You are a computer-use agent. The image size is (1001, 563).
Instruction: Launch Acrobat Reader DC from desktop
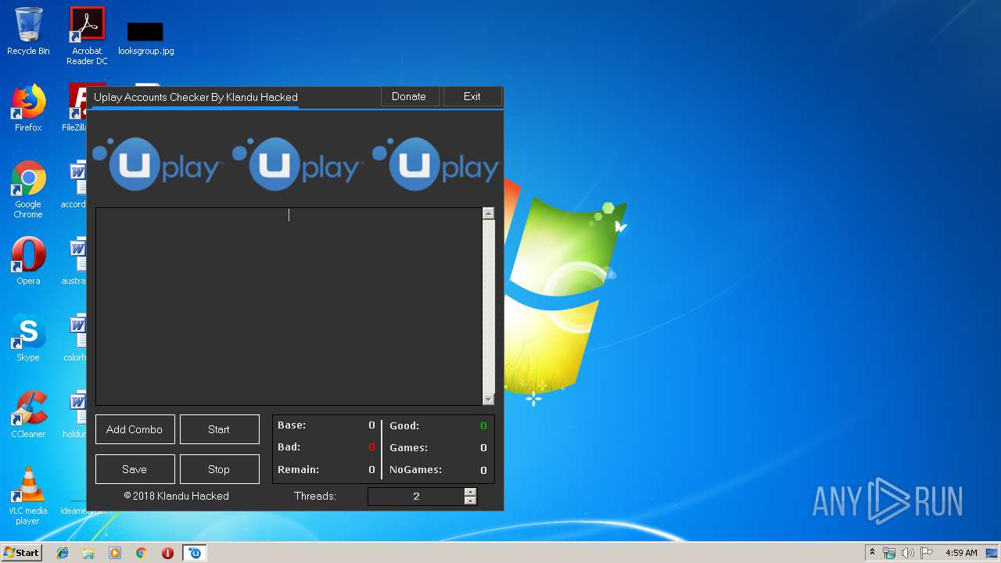coord(87,35)
